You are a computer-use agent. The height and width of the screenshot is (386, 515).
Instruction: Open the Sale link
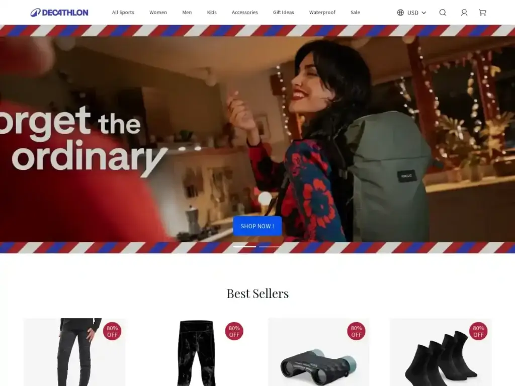point(355,13)
